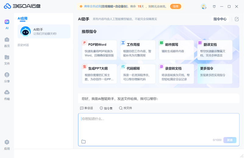Open 文件 files section in sidebar
Viewport: 244px width, 158px height.
coord(7,60)
